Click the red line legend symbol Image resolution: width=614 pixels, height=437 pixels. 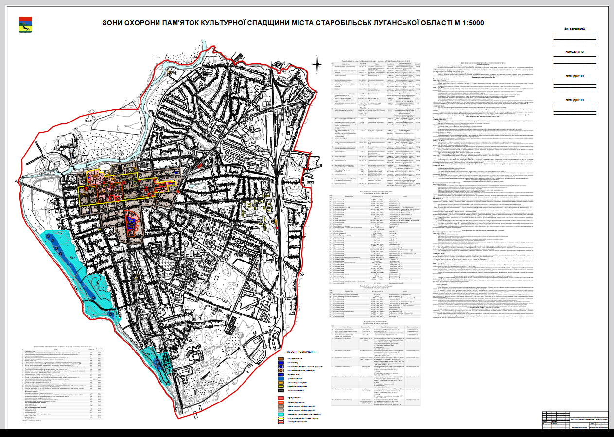pyautogui.click(x=281, y=422)
